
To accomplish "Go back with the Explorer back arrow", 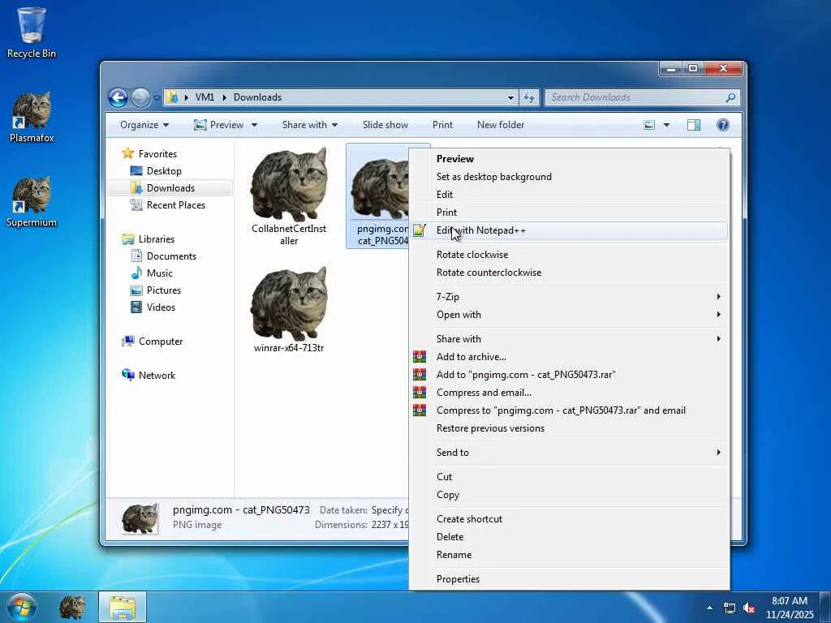I will tap(118, 97).
